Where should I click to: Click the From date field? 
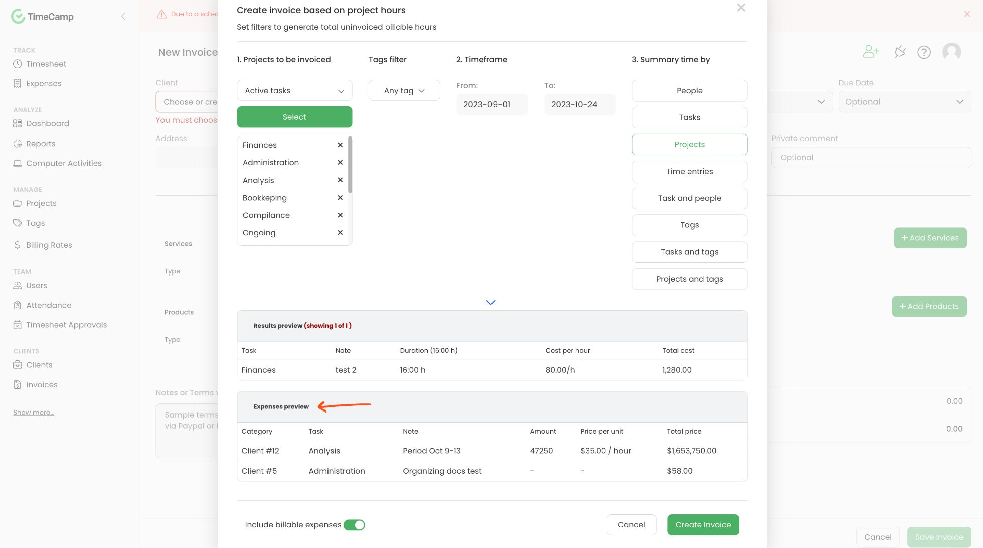click(x=491, y=104)
